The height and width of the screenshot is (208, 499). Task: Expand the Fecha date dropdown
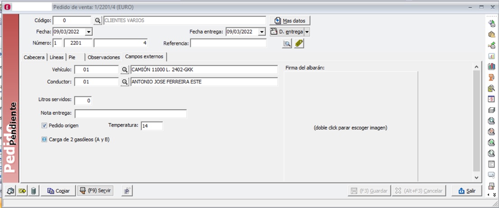coord(88,32)
